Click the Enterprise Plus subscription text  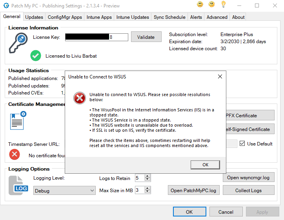click(x=237, y=35)
